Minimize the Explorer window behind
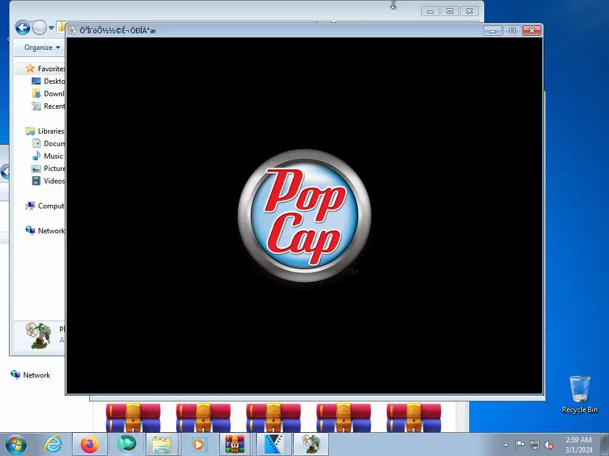The width and height of the screenshot is (609, 456). coord(430,11)
